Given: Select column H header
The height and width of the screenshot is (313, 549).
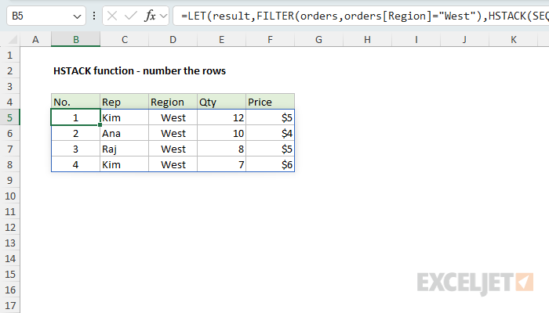Looking at the screenshot, I should [367, 39].
